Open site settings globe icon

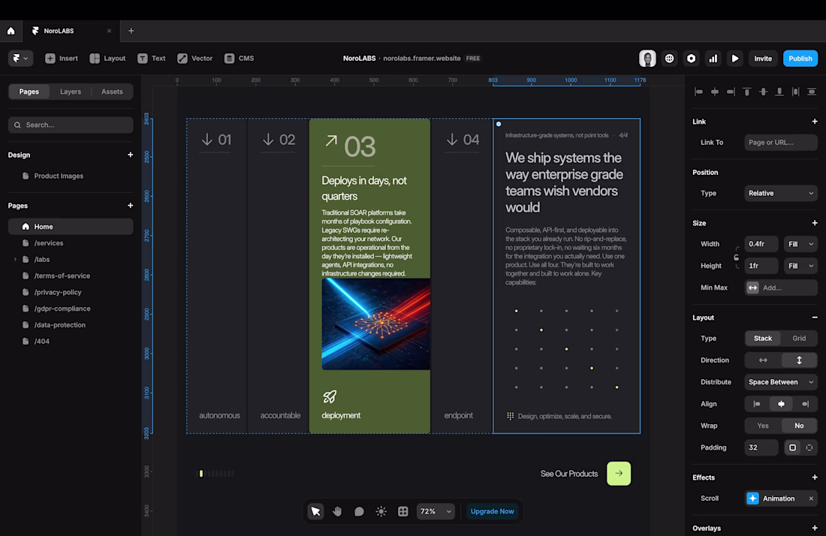click(x=670, y=59)
